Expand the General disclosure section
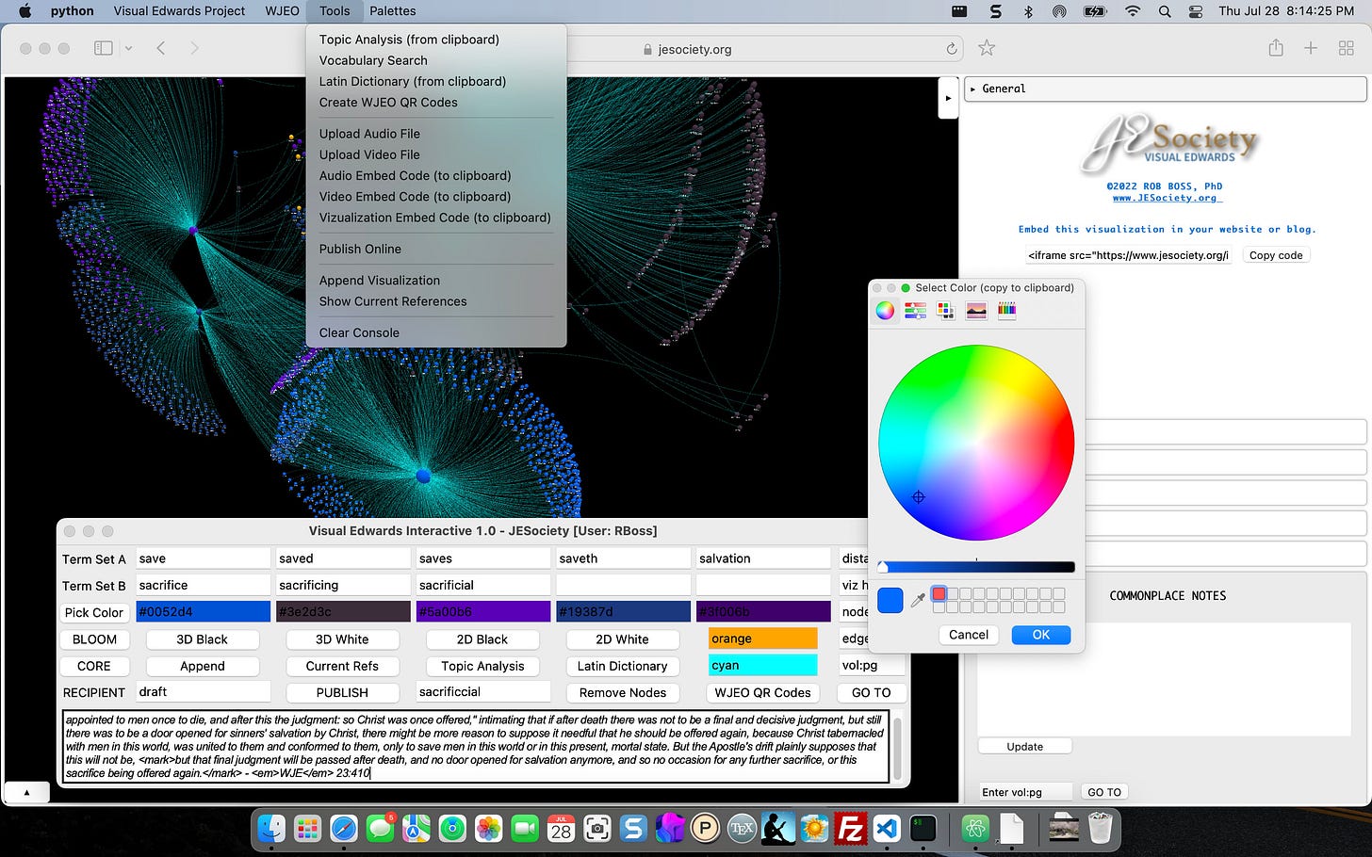Screen dimensions: 1372x857 1167,89
